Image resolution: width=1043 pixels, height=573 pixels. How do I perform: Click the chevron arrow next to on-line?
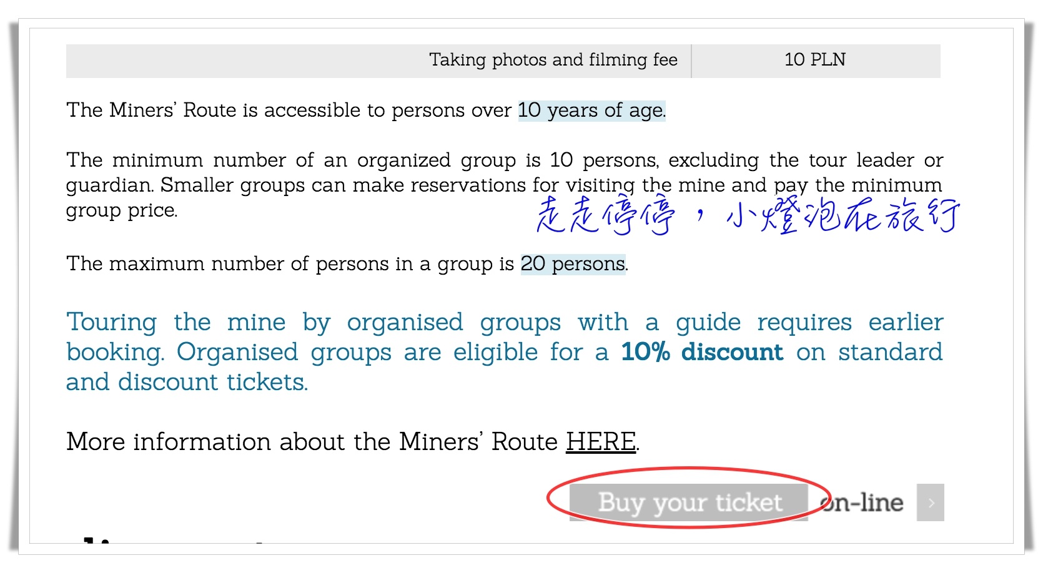tap(931, 502)
